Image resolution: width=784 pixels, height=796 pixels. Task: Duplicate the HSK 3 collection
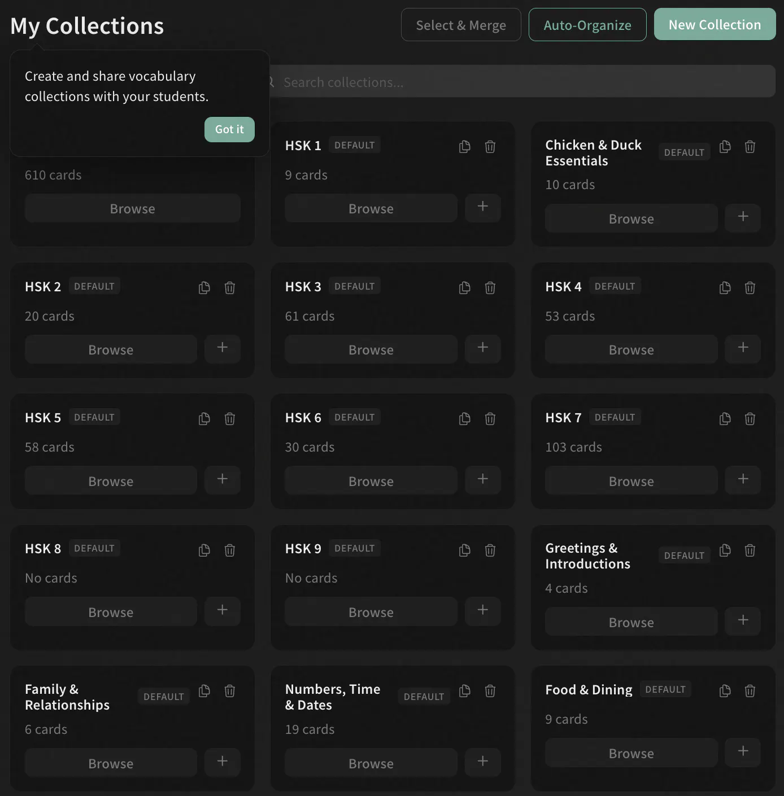465,288
